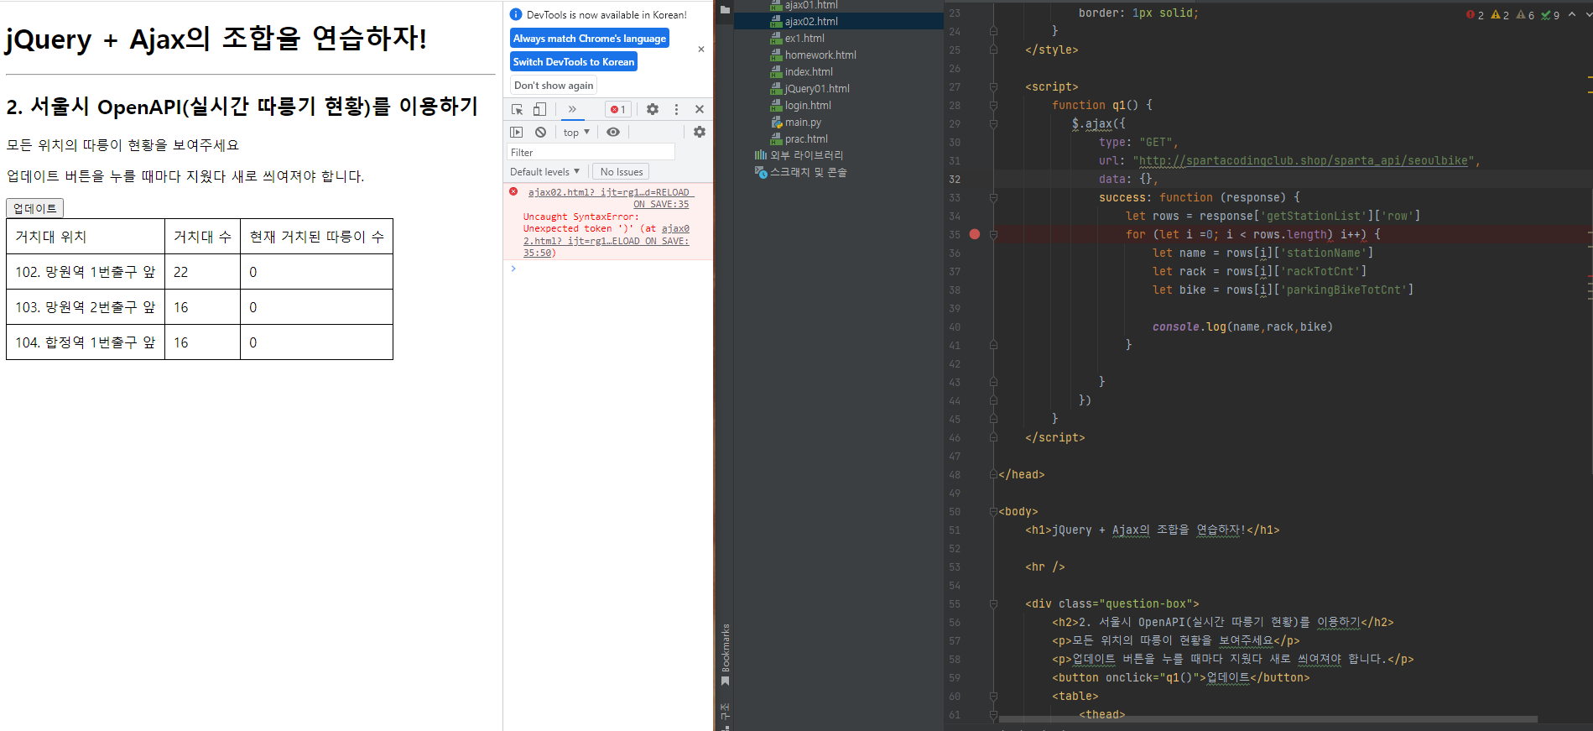Click Switch DevTools to Korean

click(x=574, y=61)
